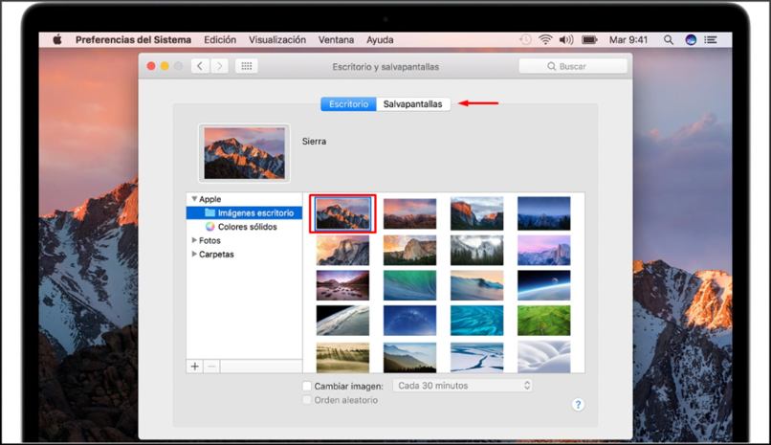Viewport: 771px width, 445px height.
Task: Select the frozen river aerial wallpaper
Action: 477,358
